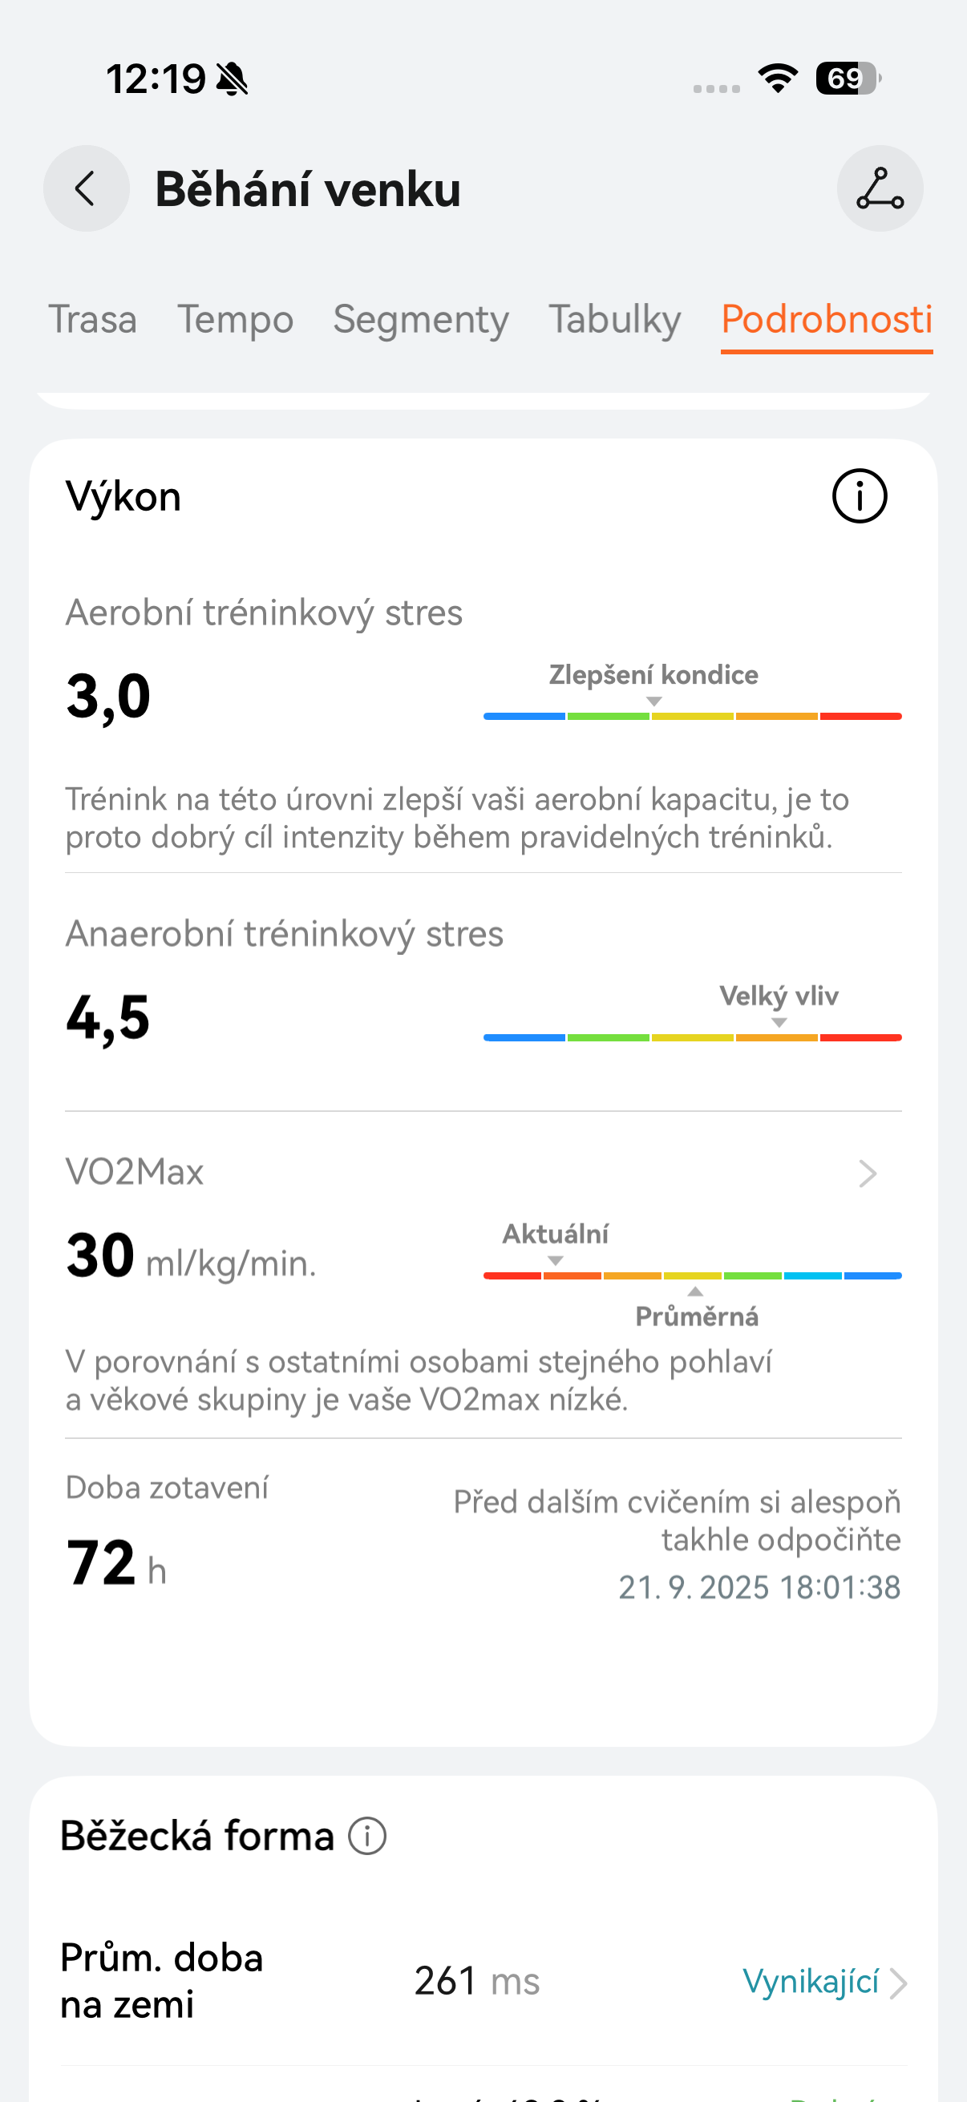967x2102 pixels.
Task: Tap the recovery time value 72 h
Action: pyautogui.click(x=111, y=1562)
